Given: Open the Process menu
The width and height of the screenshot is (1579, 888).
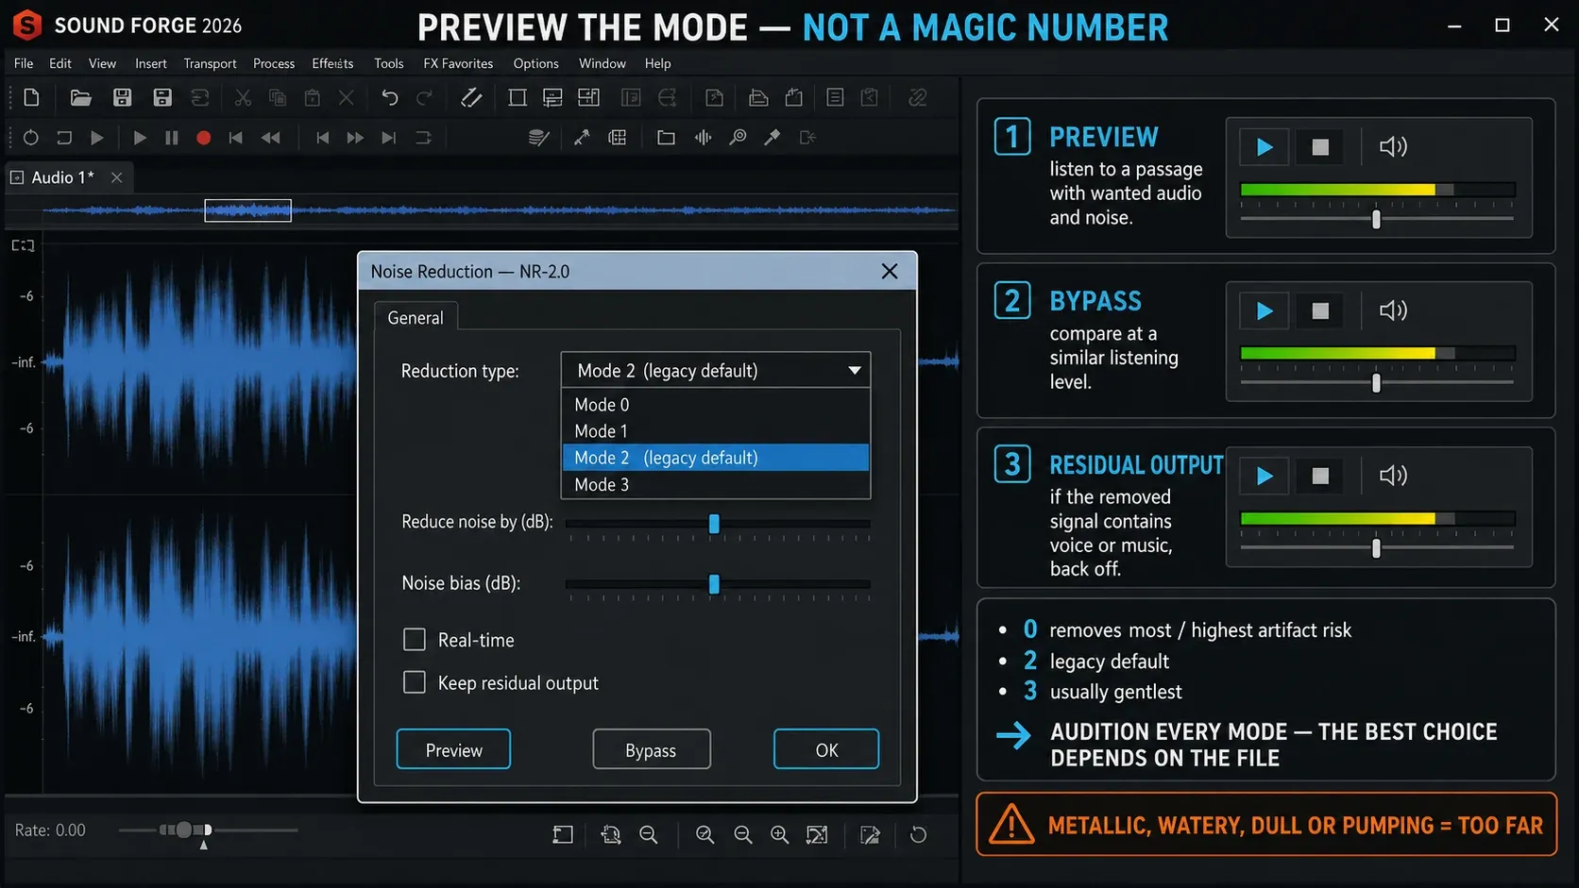Looking at the screenshot, I should [x=274, y=63].
